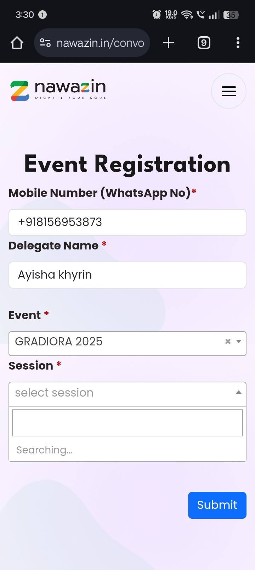Tap the battery indicator in status bar
255x570 pixels.
coord(231,15)
